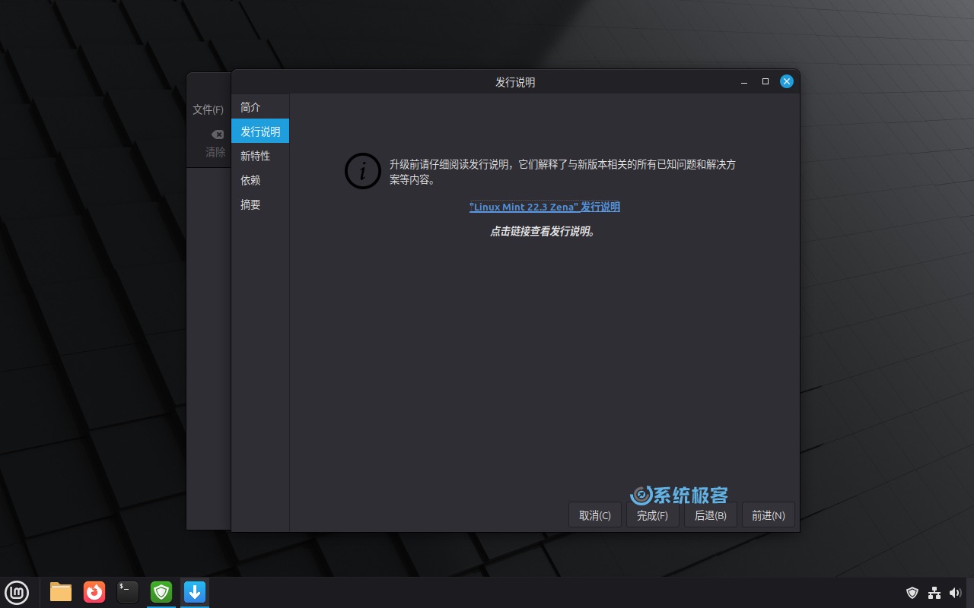This screenshot has height=608, width=974.
Task: Go back using the 后退(B) button
Action: pos(710,515)
